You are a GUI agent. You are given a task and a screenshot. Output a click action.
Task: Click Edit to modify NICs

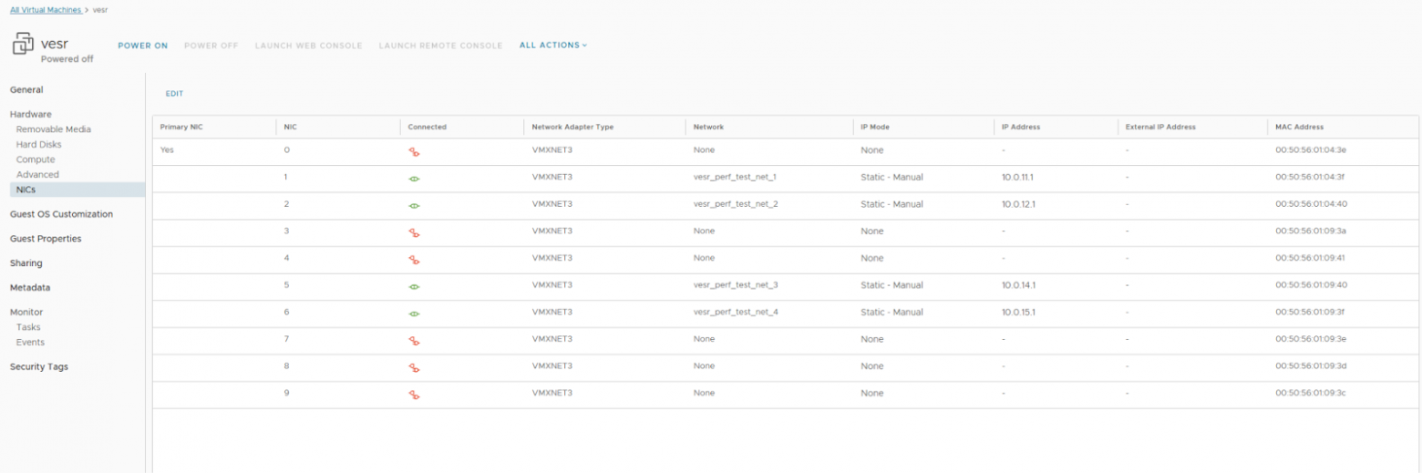click(x=174, y=94)
